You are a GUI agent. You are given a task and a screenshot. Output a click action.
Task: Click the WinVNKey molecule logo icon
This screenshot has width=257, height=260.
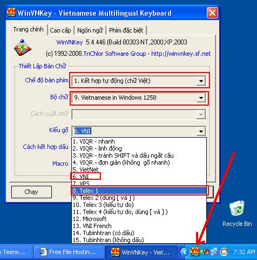tap(23, 47)
